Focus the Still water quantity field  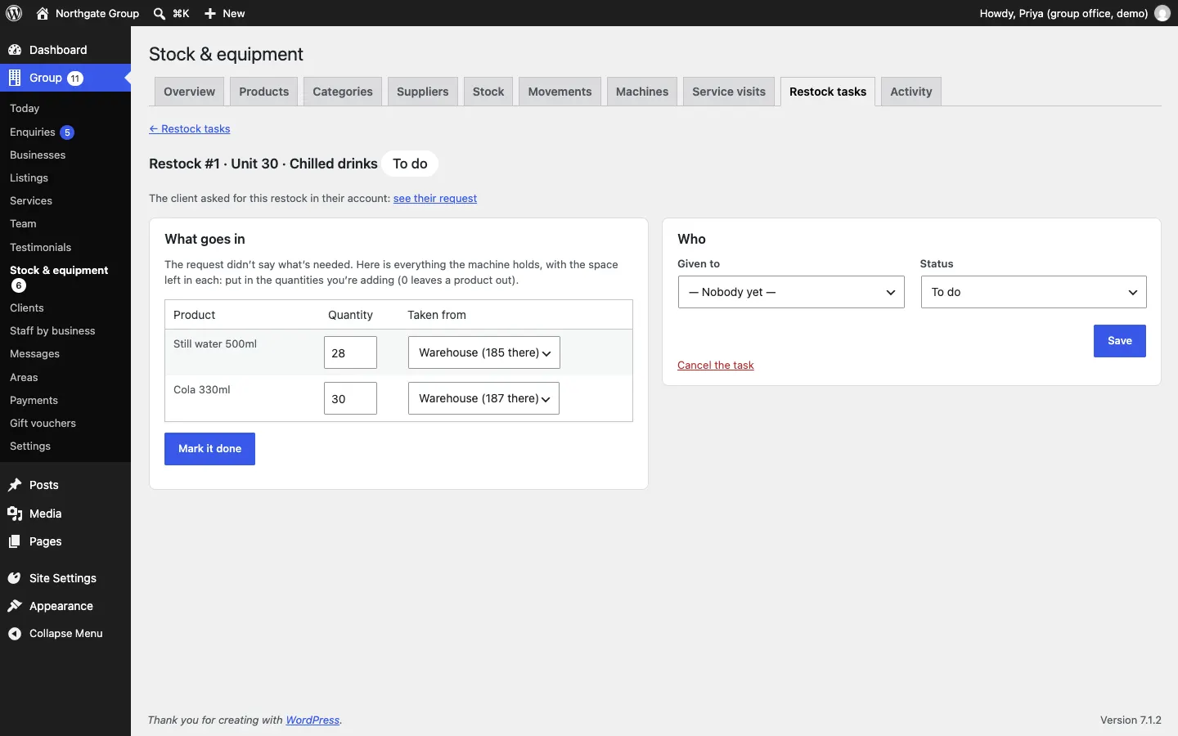click(x=350, y=352)
